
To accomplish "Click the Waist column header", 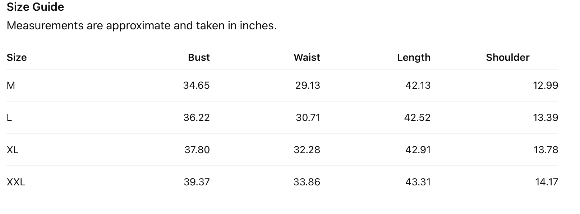I will (307, 58).
